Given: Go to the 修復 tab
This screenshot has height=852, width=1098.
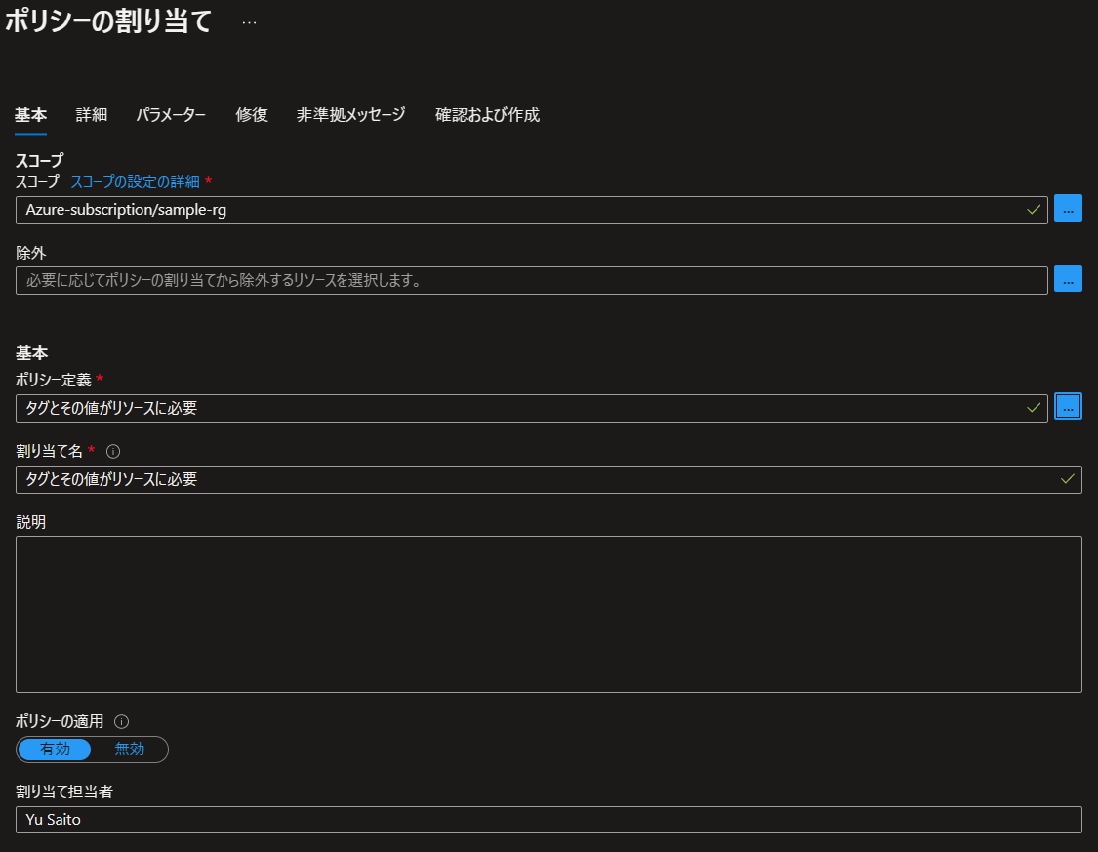Looking at the screenshot, I should point(252,115).
